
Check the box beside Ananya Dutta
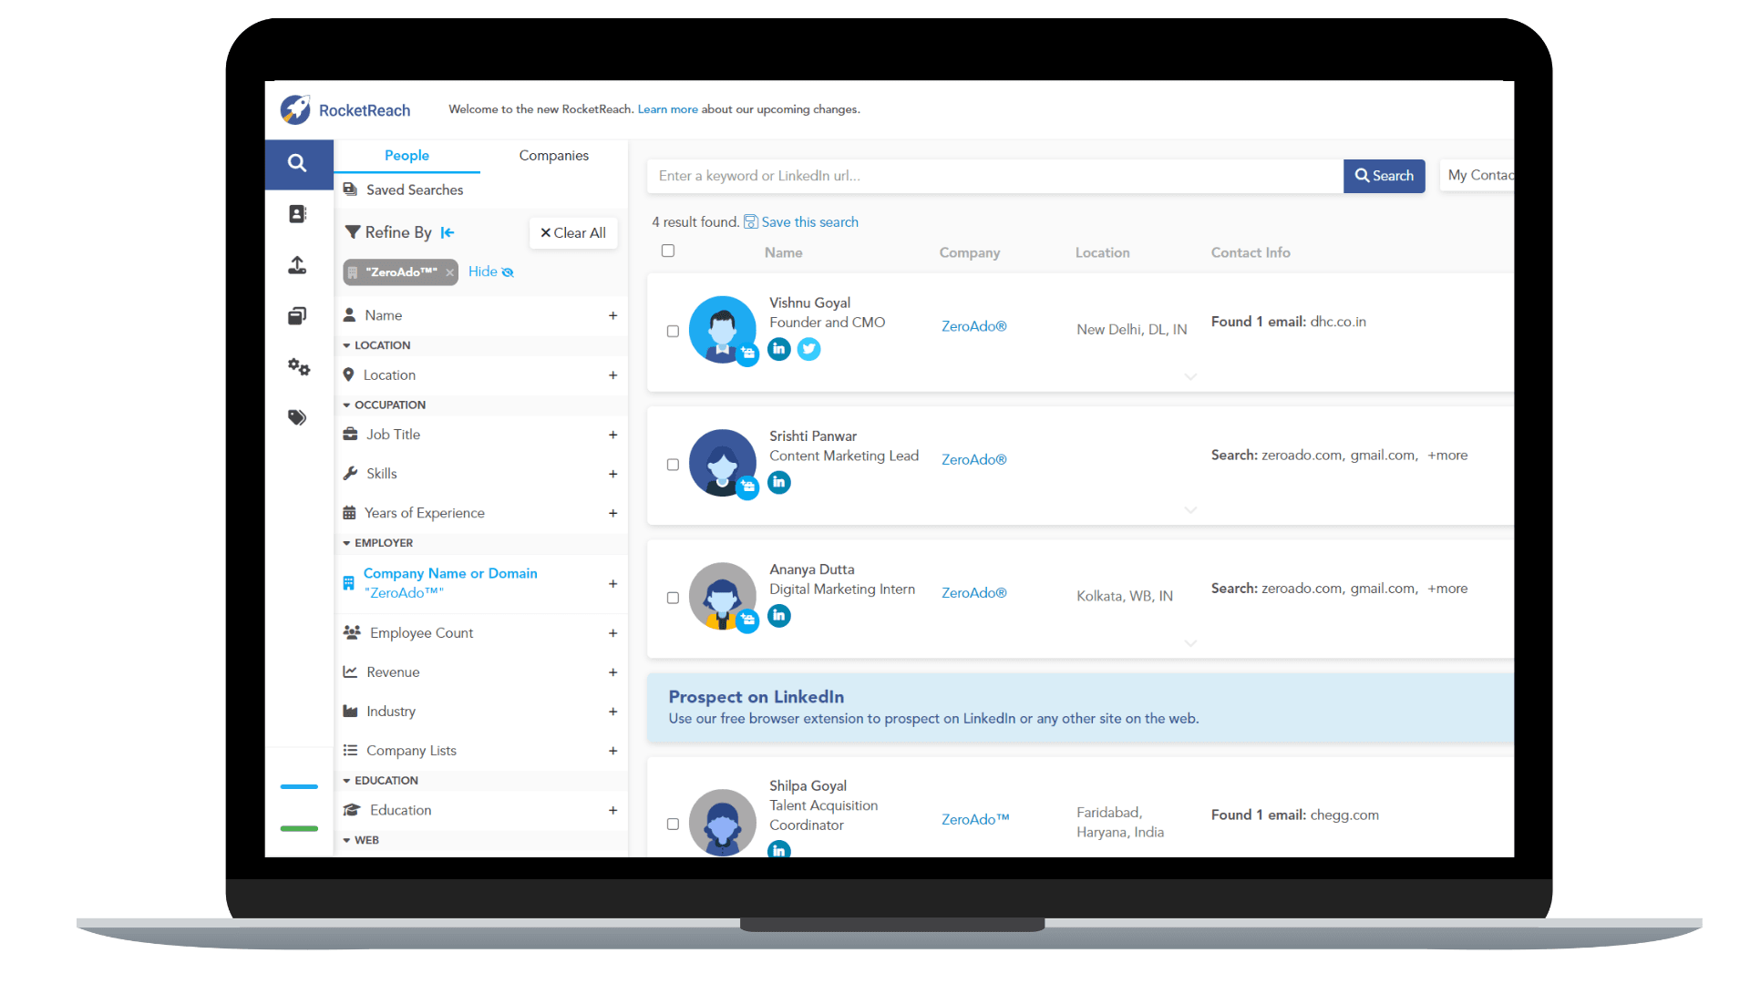673,598
